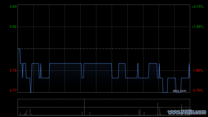Click the +3.75% percentage label
208x117 pixels.
[x=198, y=6]
